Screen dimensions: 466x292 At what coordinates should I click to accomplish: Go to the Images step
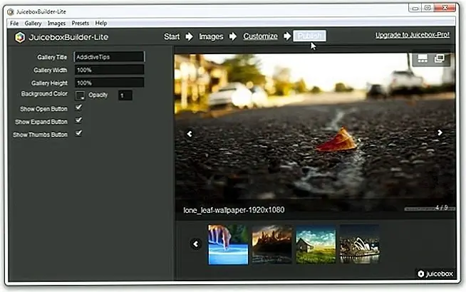tap(211, 36)
